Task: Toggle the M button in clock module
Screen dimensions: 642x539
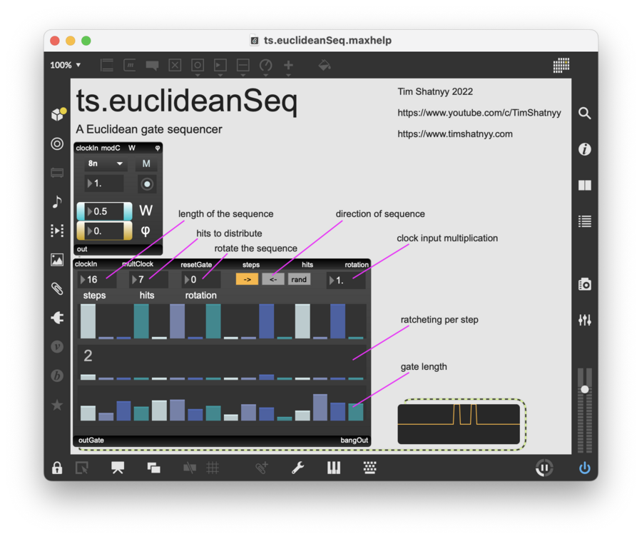Action: 146,164
